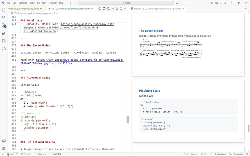Open the Accounts menu icon
The width and height of the screenshot is (250, 156).
4,141
